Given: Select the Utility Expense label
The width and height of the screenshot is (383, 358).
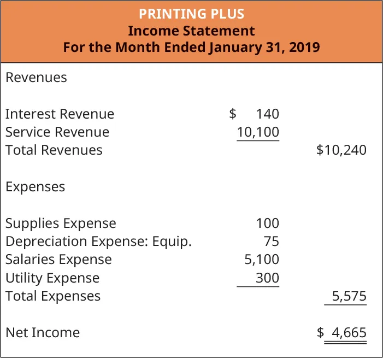Looking at the screenshot, I should [52, 278].
